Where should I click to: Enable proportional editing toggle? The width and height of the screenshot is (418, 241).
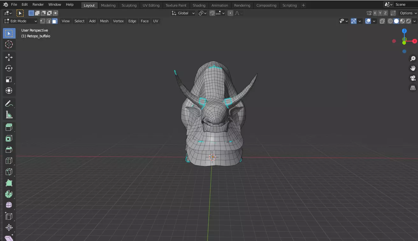[x=230, y=13]
